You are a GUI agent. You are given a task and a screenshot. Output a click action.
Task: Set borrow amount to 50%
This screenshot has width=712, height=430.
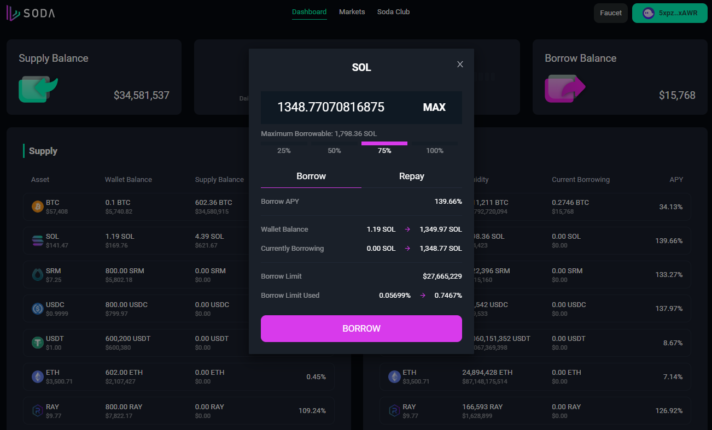(x=334, y=148)
